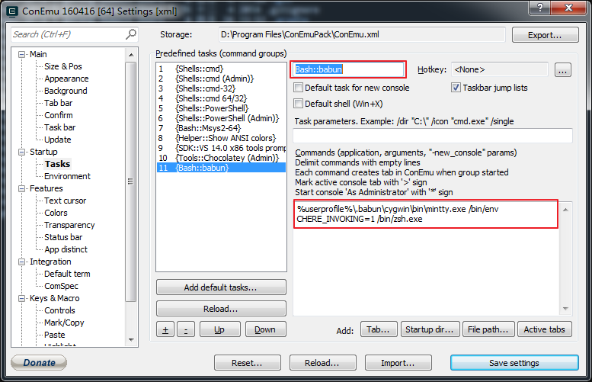Open App distinct settings page

pyautogui.click(x=66, y=249)
